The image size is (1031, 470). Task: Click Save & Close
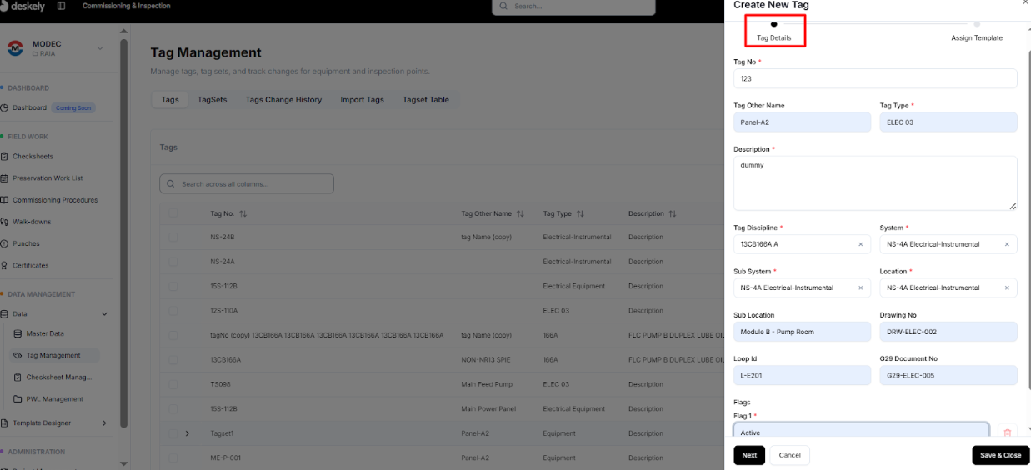[x=1001, y=455]
